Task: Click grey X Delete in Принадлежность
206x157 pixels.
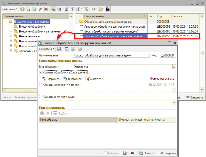Action: [x=48, y=113]
